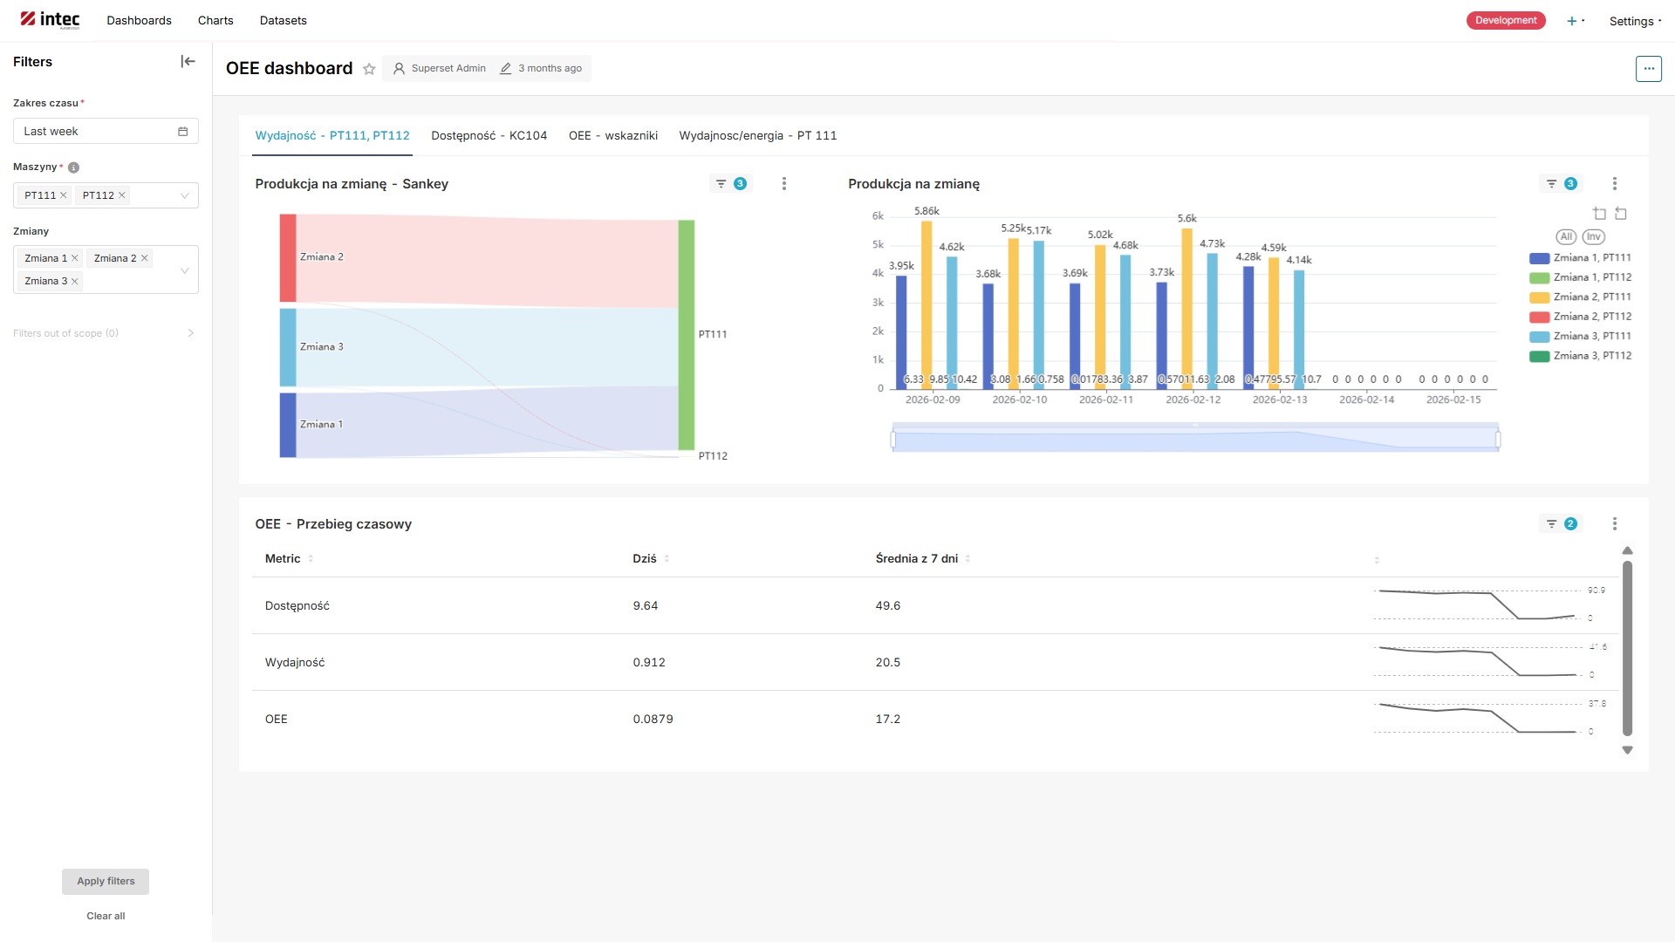
Task: Open the Charts menu item
Action: pyautogui.click(x=215, y=21)
